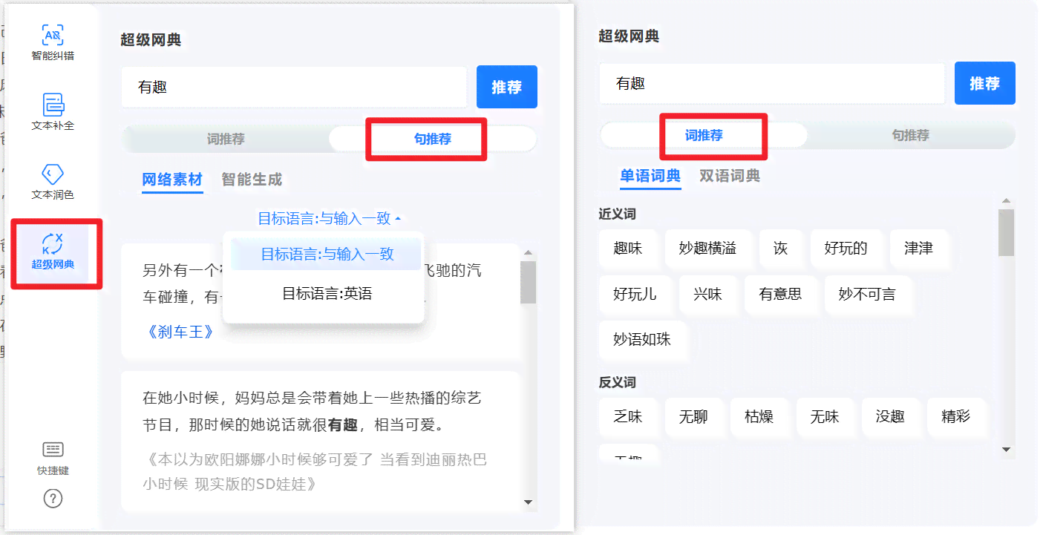Click down arrow of right panel scrollbar
Screen dimensions: 1043x535
click(1007, 449)
